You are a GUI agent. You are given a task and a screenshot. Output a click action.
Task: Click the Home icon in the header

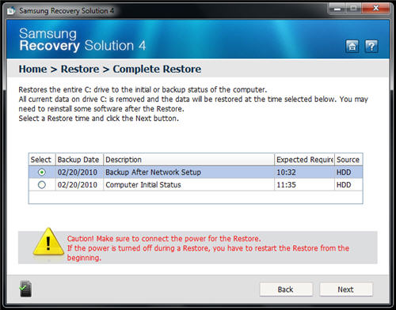point(352,47)
